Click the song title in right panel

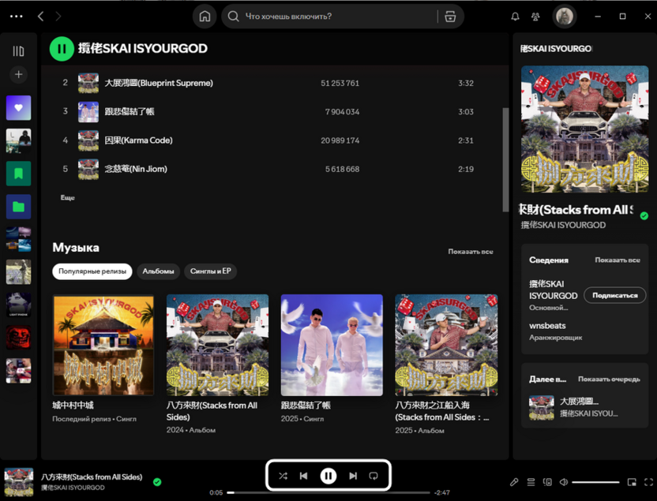point(576,209)
